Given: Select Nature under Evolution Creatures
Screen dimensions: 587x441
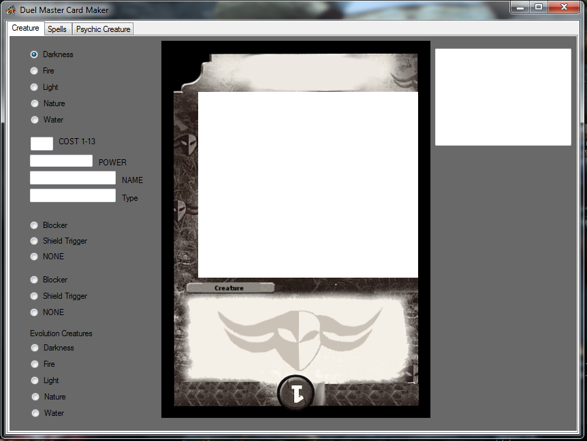Looking at the screenshot, I should pos(35,397).
